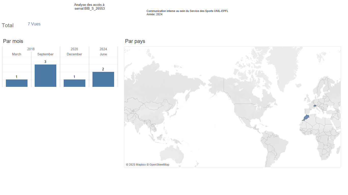
Task: Select the September 2018 bar
Action: (45, 76)
